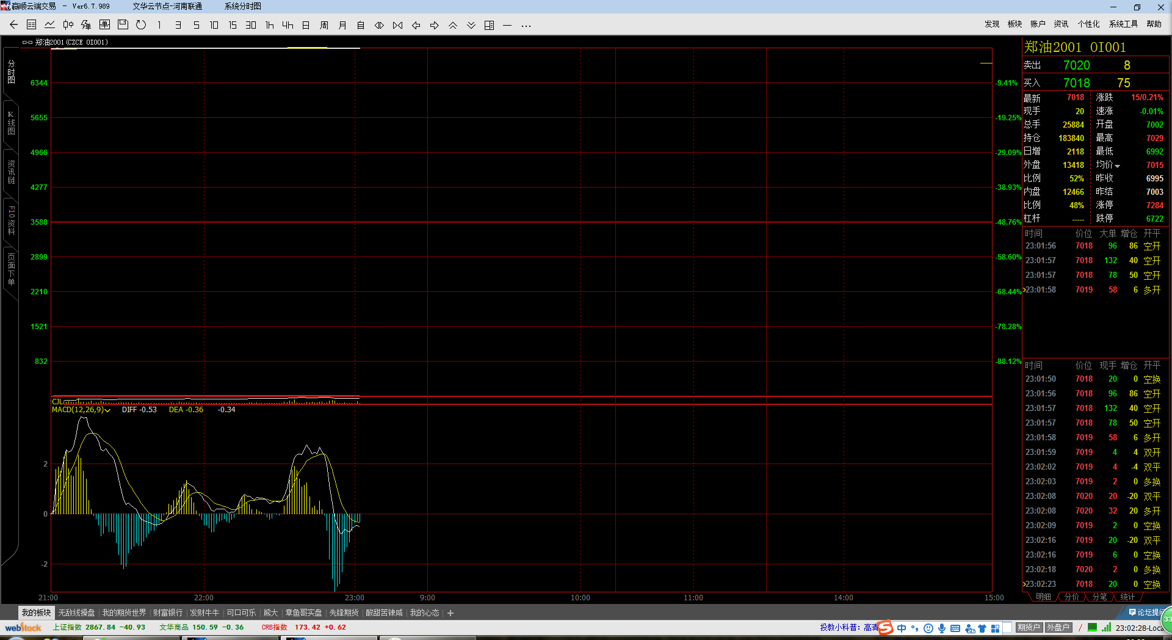This screenshot has width=1172, height=640.
Task: Toggle the split panel layout icon
Action: pyautogui.click(x=490, y=25)
